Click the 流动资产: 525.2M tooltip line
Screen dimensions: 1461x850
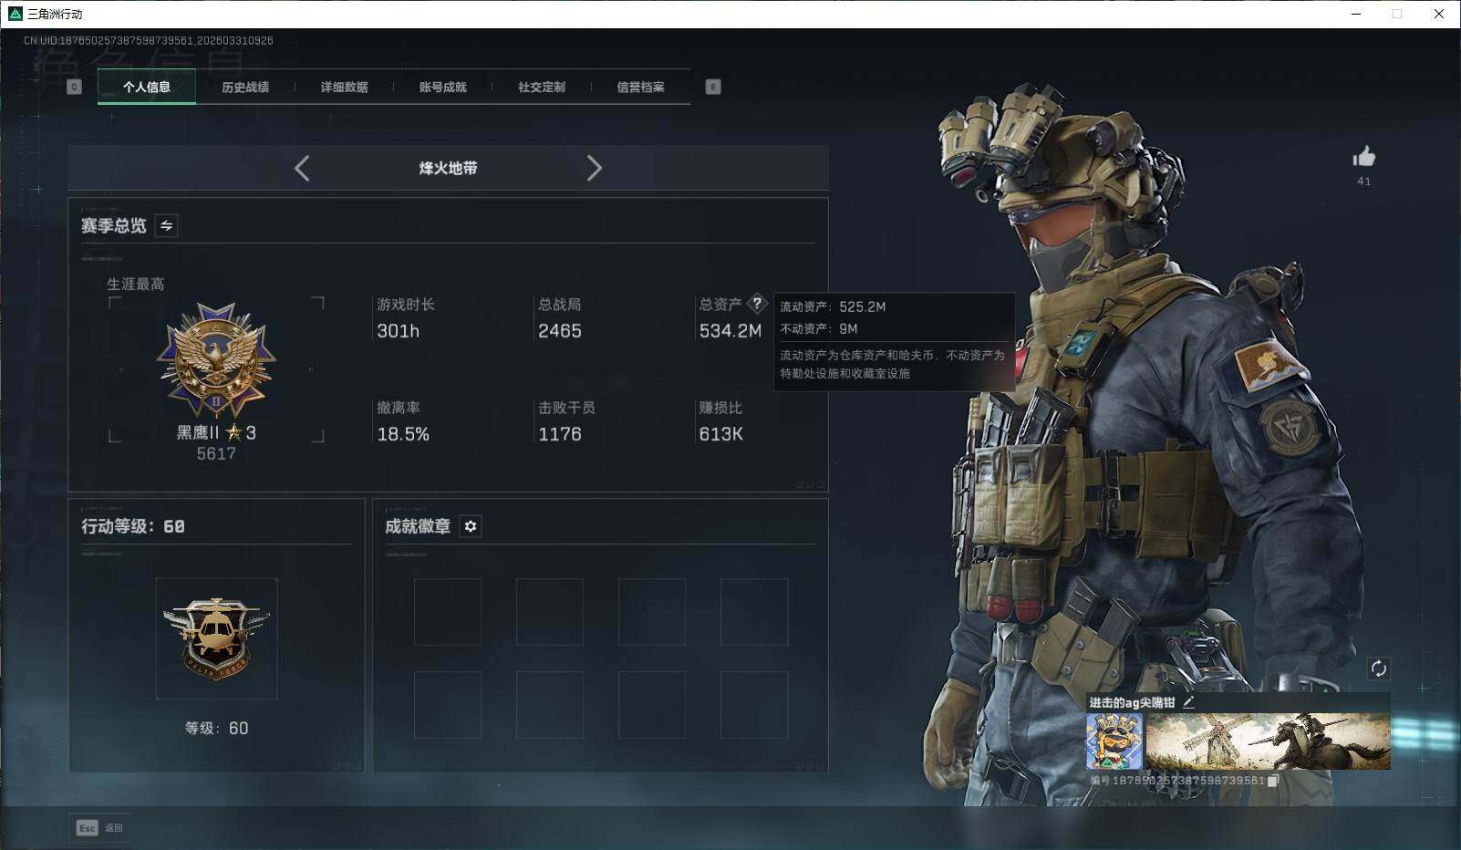(x=833, y=306)
